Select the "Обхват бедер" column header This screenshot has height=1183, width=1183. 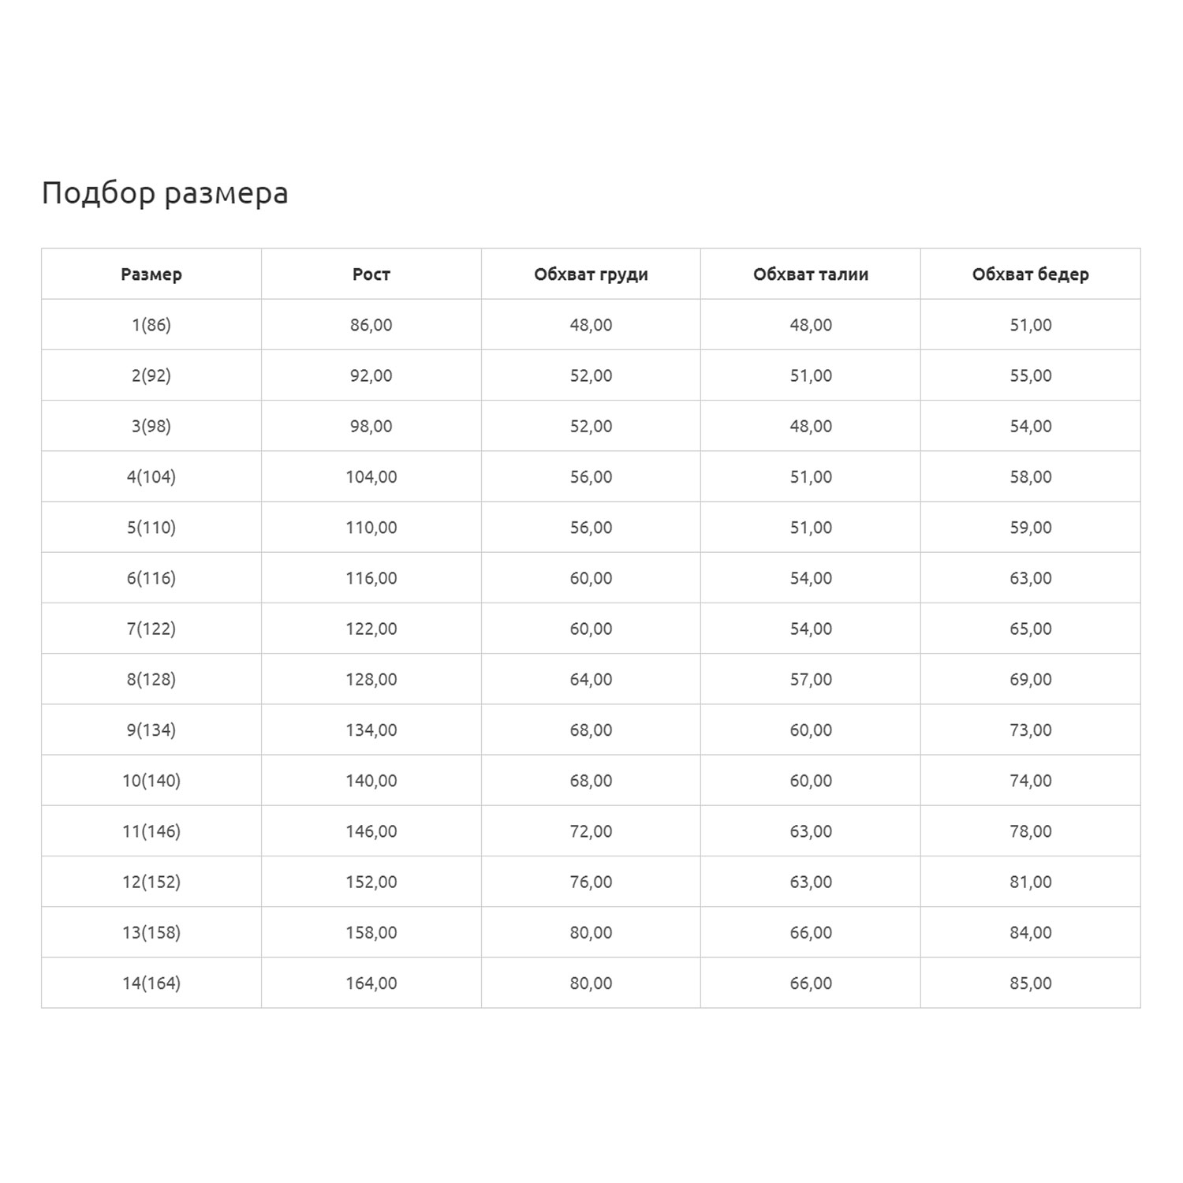pyautogui.click(x=1030, y=274)
